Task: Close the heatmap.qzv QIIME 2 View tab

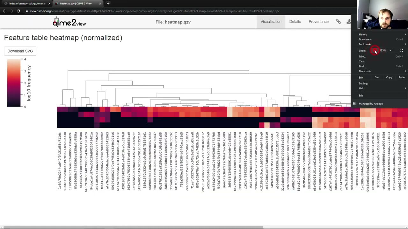Action: pyautogui.click(x=100, y=3)
